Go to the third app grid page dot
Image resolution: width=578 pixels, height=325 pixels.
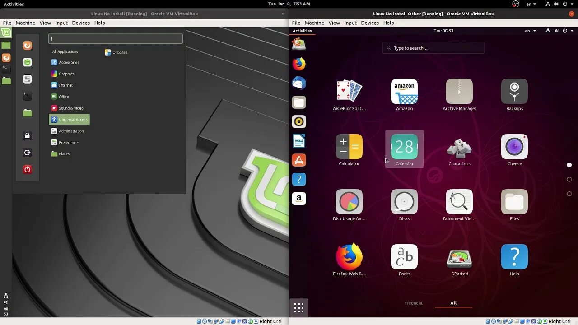pyautogui.click(x=569, y=194)
